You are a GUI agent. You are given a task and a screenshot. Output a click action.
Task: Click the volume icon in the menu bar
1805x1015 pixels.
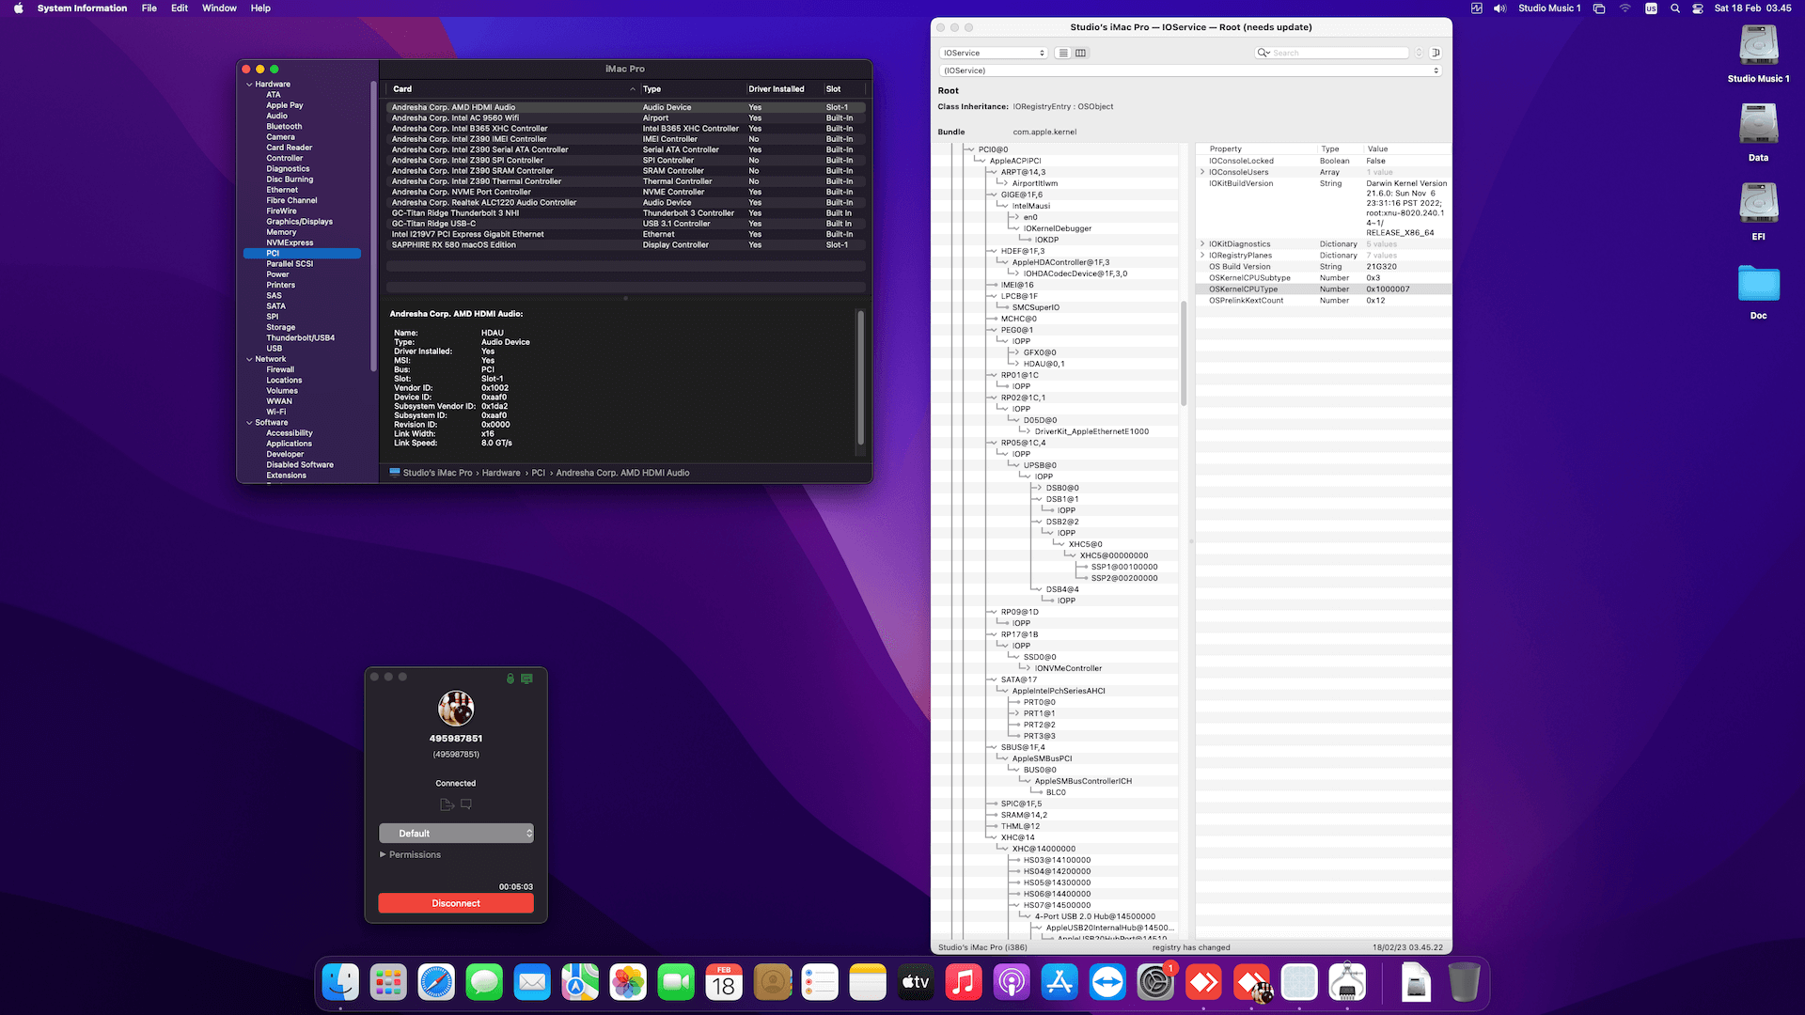pyautogui.click(x=1499, y=8)
